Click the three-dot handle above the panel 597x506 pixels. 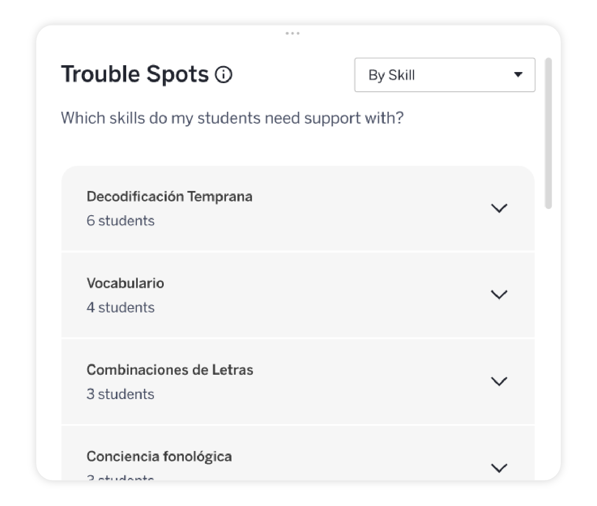click(x=293, y=33)
